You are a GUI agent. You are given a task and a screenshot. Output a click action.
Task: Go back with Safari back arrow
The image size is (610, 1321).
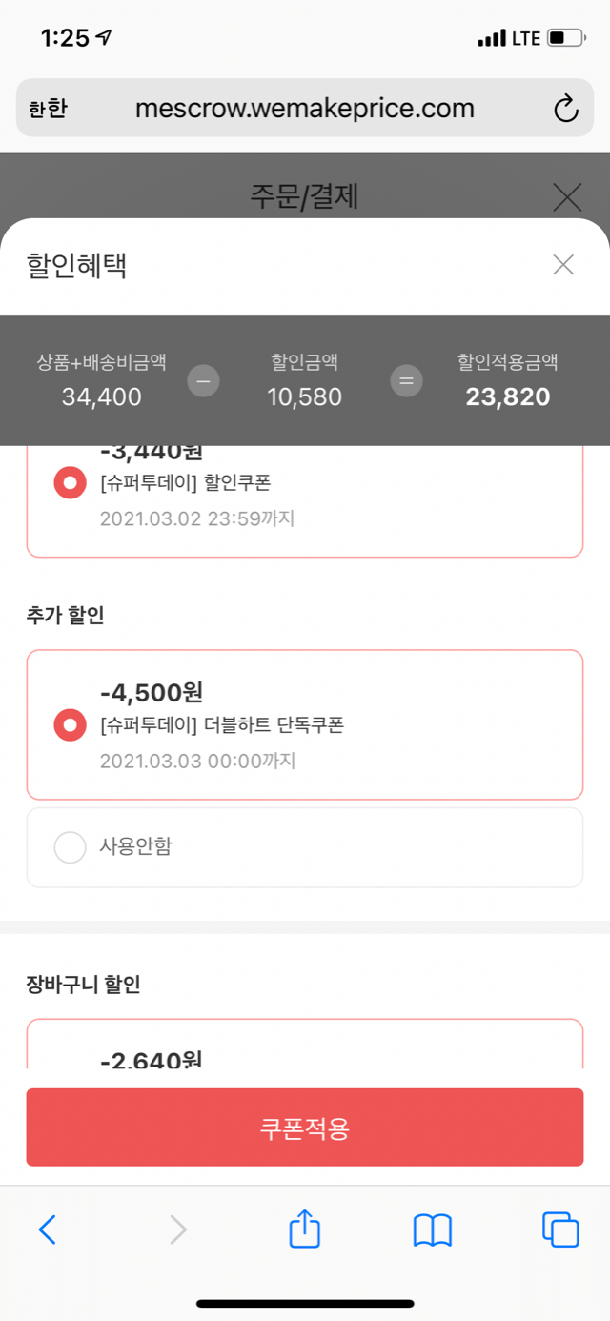pyautogui.click(x=48, y=1230)
